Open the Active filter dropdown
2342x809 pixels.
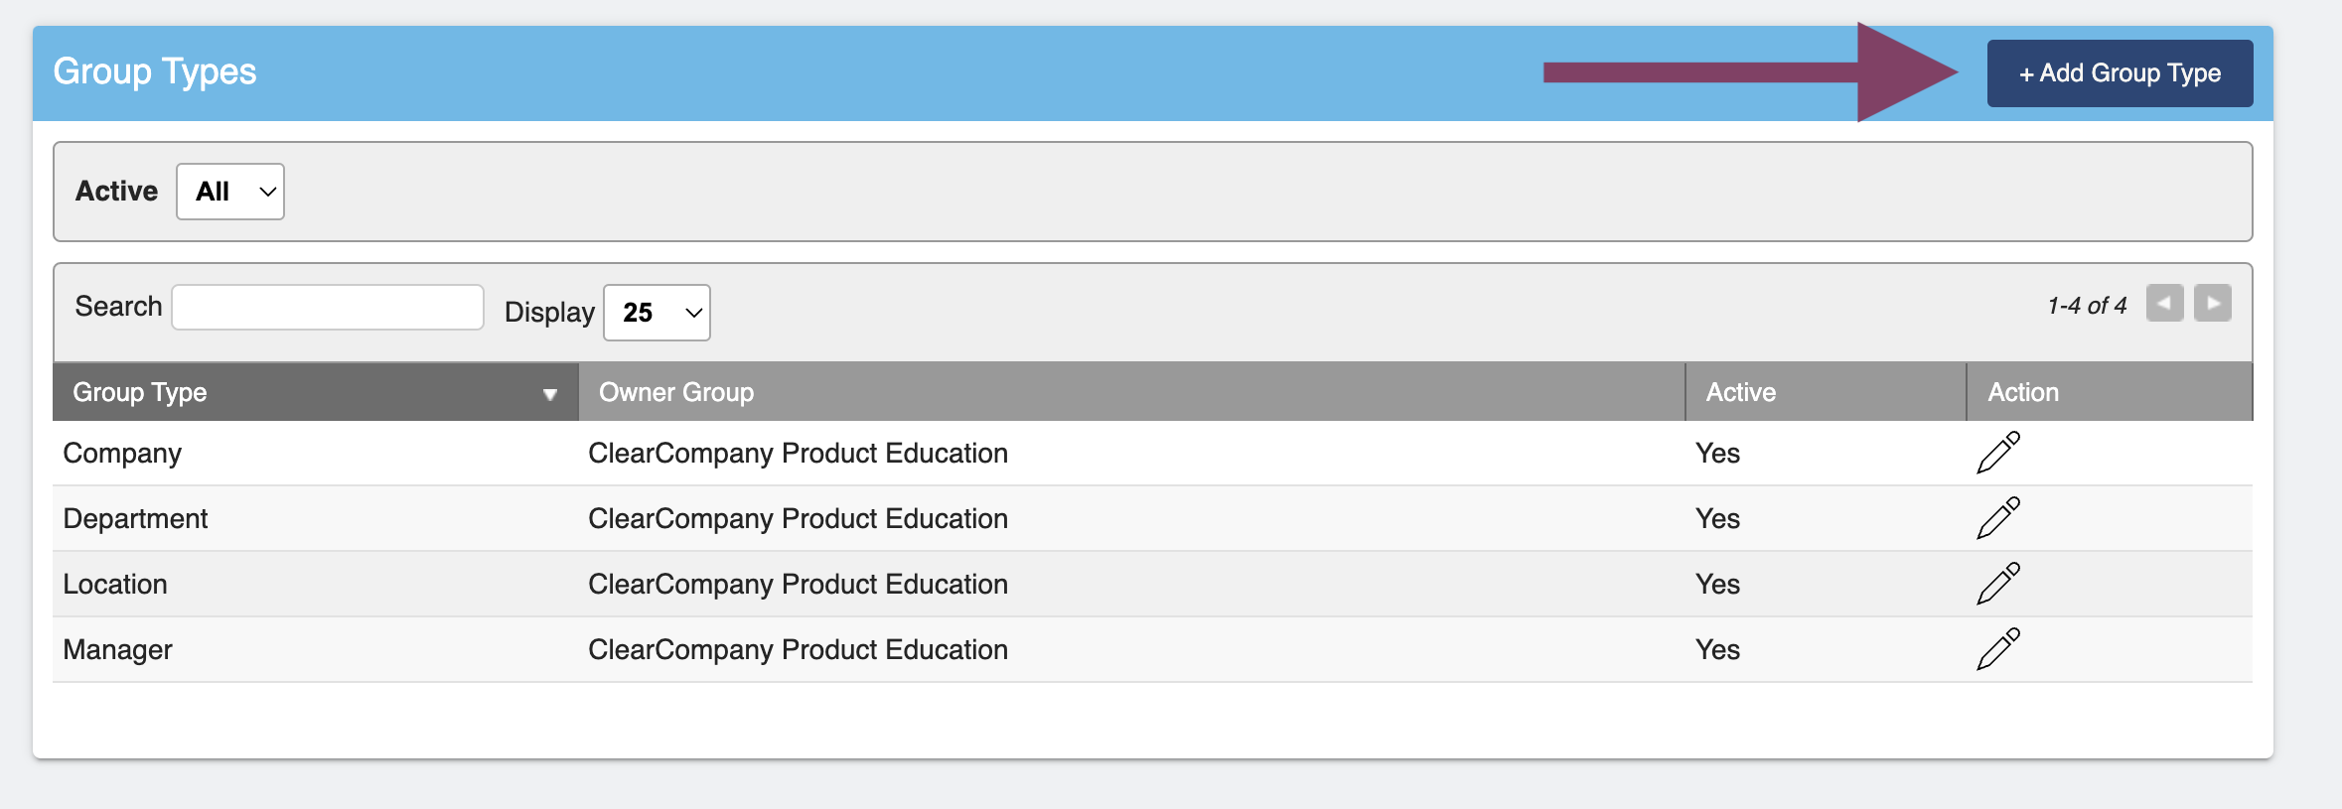(230, 192)
